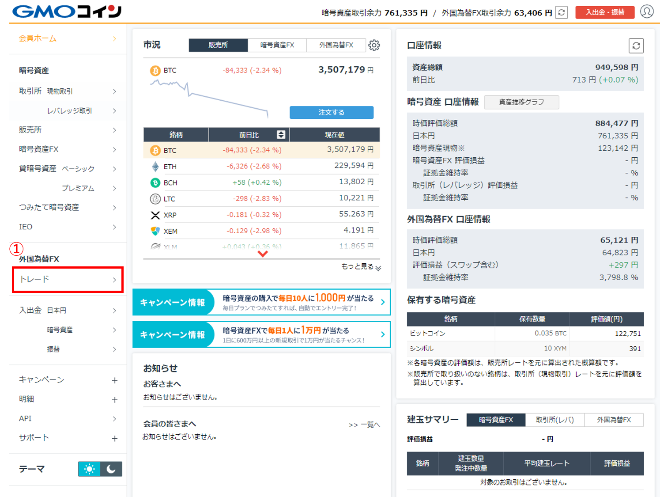Viewport: 660px width, 497px height.
Task: Select the light theme sun toggle
Action: point(90,469)
